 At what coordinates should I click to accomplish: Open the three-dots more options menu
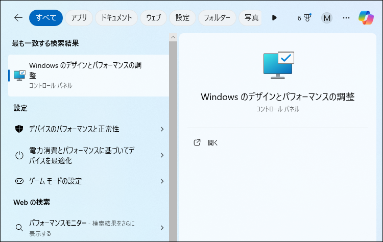click(x=346, y=18)
